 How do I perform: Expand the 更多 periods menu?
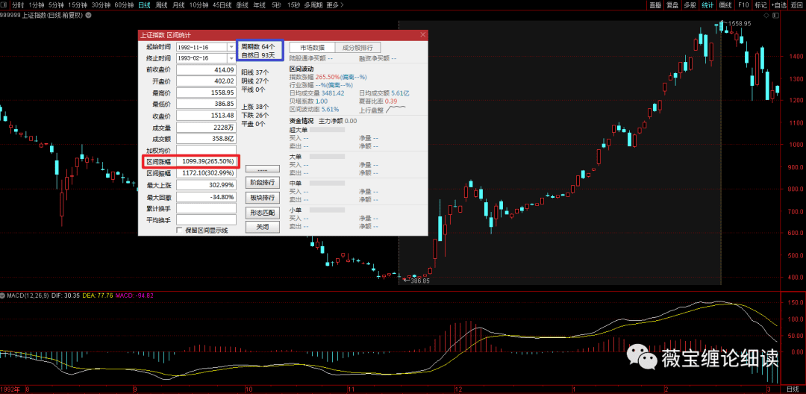(334, 5)
